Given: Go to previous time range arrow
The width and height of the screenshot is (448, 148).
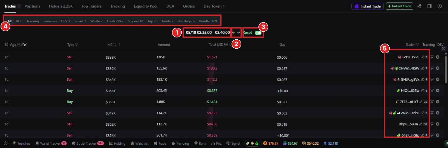Looking at the screenshot, I should 234,32.
